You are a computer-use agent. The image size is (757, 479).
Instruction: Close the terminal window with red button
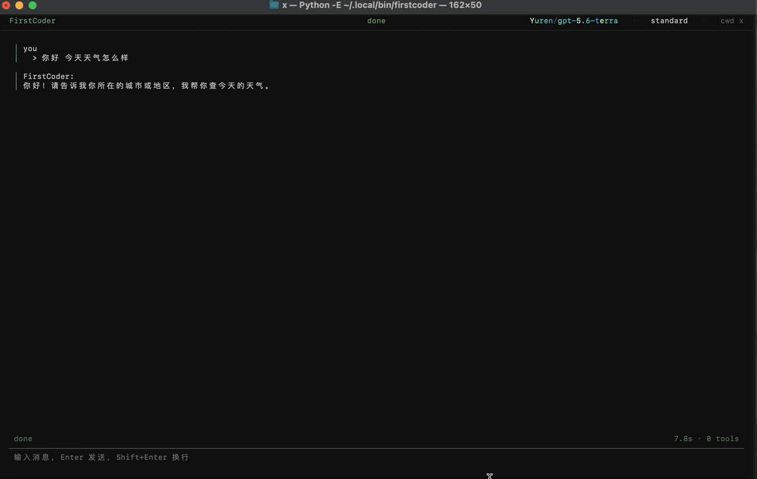[6, 5]
